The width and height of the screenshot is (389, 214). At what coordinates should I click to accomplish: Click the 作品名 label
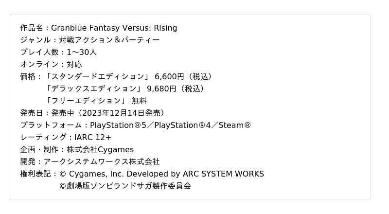(x=31, y=28)
